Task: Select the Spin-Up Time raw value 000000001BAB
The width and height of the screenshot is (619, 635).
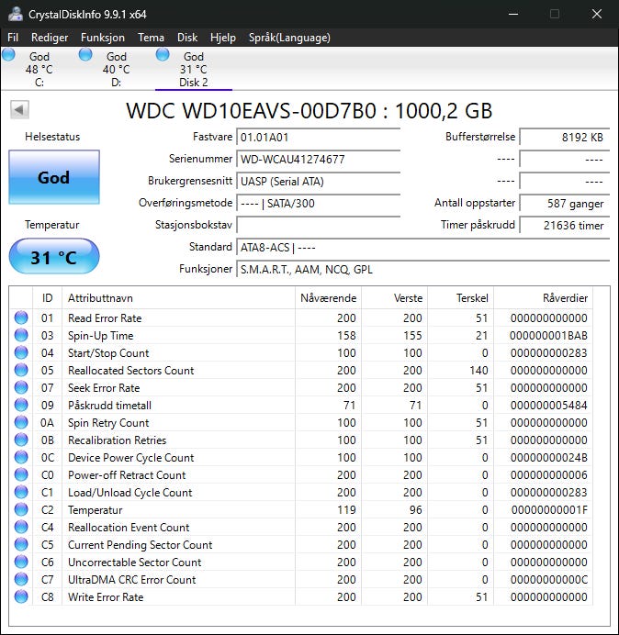Action: pos(548,336)
